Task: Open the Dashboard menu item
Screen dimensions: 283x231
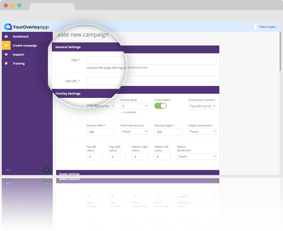Action: coord(21,37)
